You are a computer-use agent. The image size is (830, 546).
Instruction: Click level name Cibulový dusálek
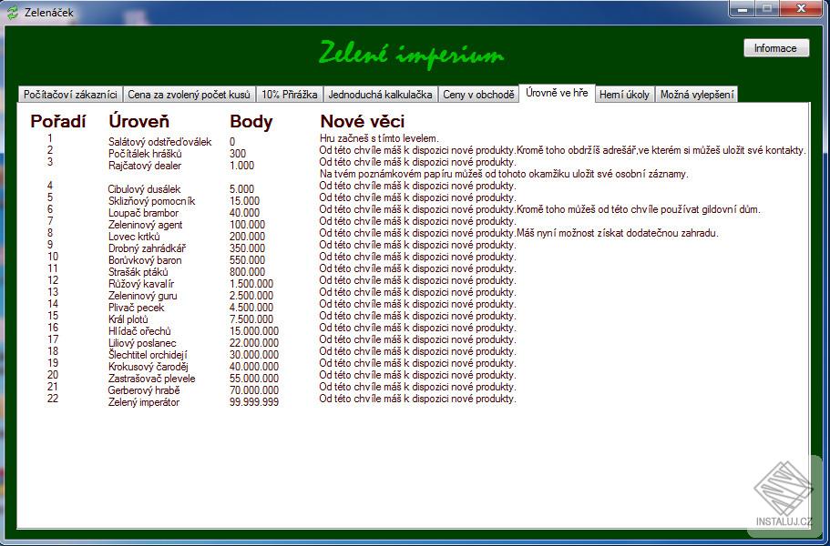[x=144, y=189]
